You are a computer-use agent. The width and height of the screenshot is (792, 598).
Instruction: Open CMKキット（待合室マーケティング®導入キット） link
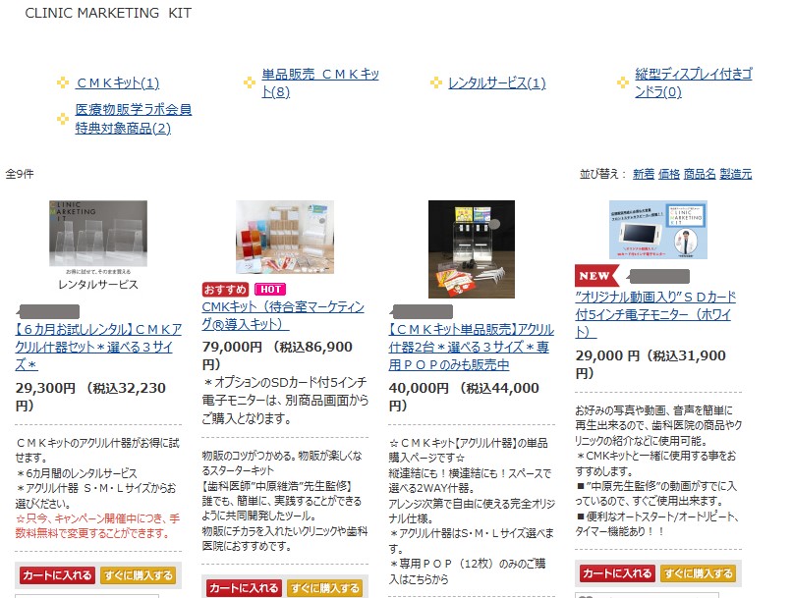pos(283,315)
